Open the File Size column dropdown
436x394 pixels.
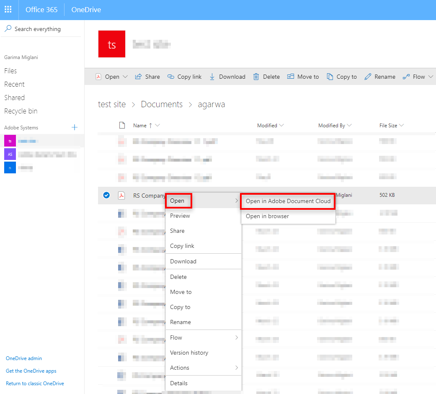(401, 125)
